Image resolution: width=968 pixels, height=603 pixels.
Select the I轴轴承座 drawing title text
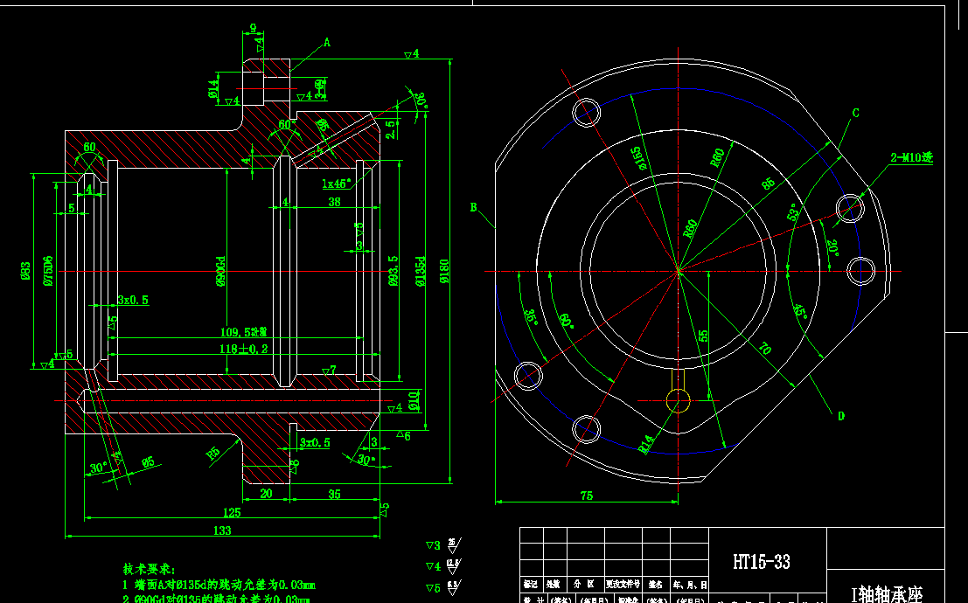coord(886,594)
